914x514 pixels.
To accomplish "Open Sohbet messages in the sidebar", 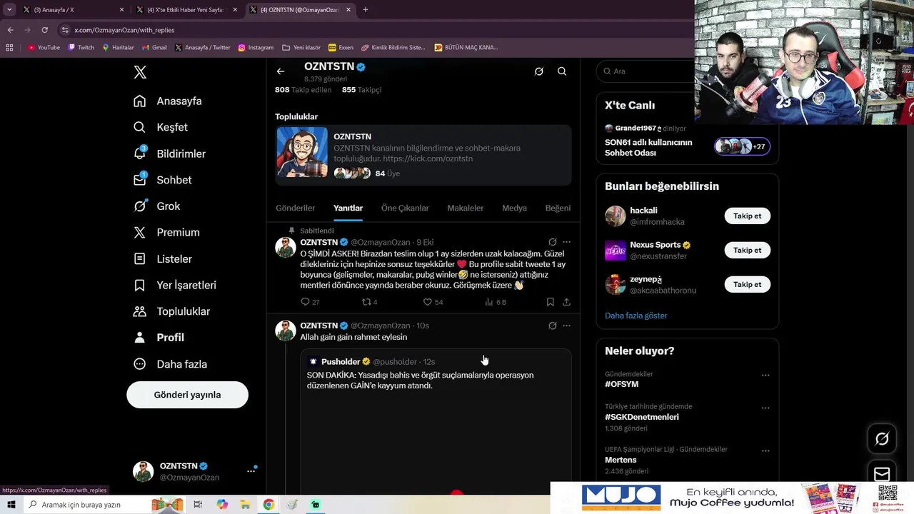I will [x=163, y=180].
